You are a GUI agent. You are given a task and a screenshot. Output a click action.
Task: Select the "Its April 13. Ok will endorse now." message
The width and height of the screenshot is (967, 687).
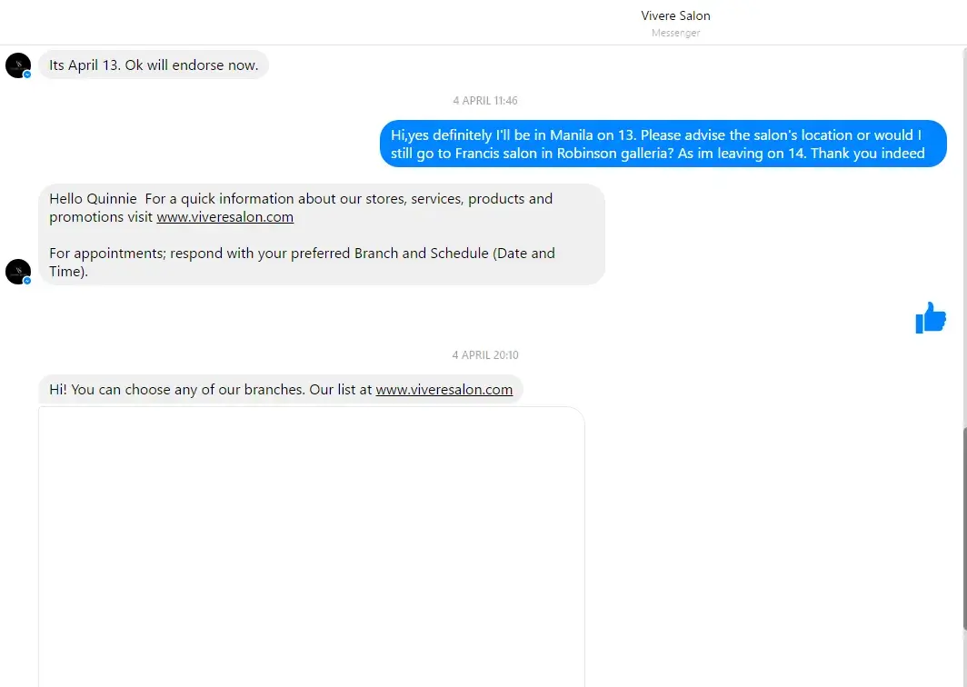153,65
